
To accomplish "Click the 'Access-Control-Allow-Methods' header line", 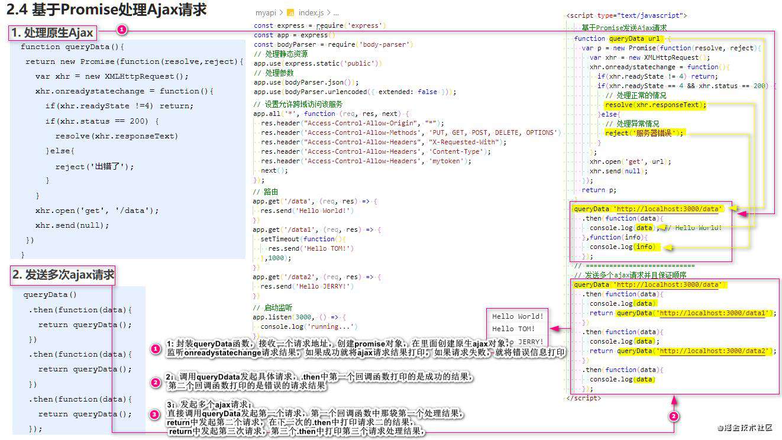I will pyautogui.click(x=411, y=132).
